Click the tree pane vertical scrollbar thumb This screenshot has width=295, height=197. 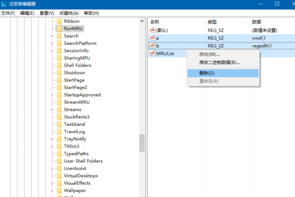click(x=142, y=143)
